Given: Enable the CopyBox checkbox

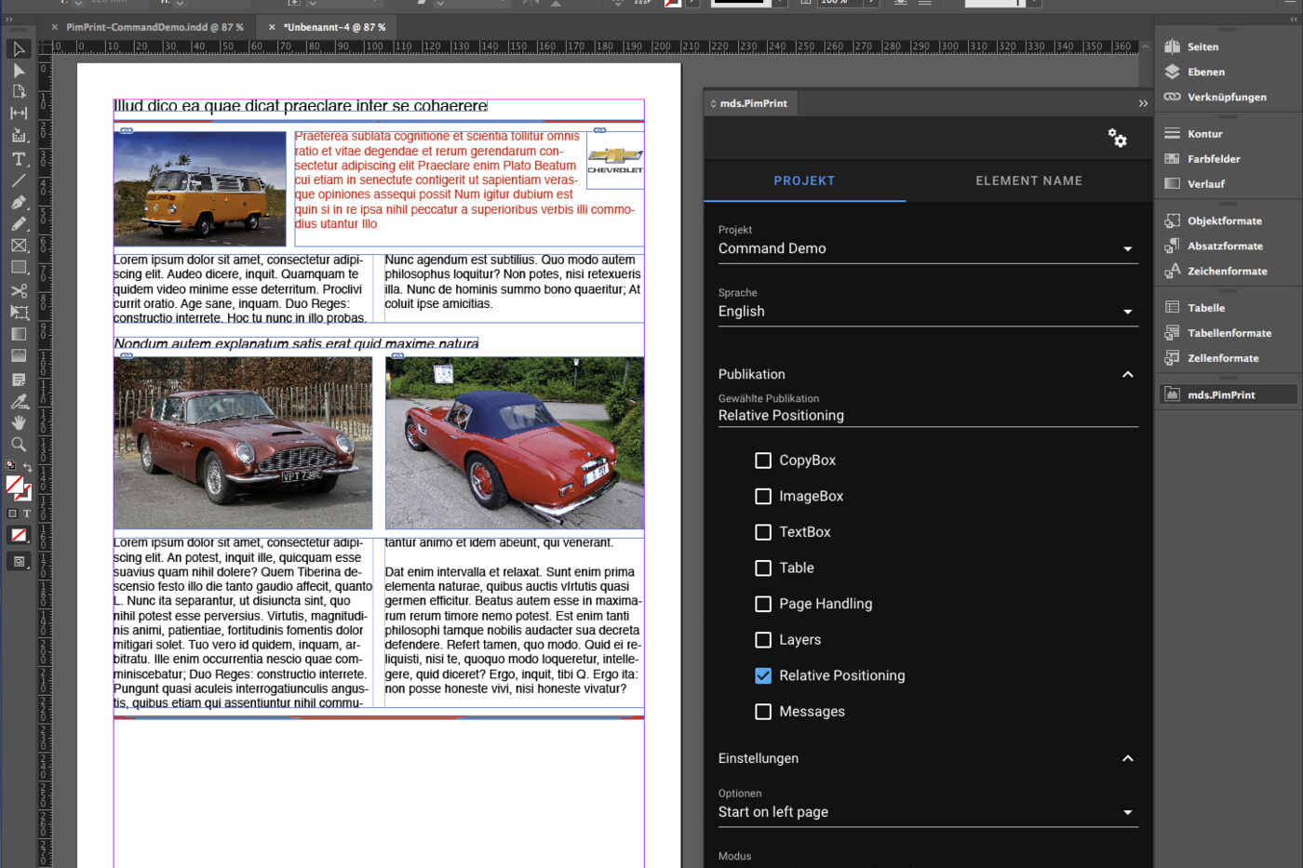Looking at the screenshot, I should coord(763,461).
